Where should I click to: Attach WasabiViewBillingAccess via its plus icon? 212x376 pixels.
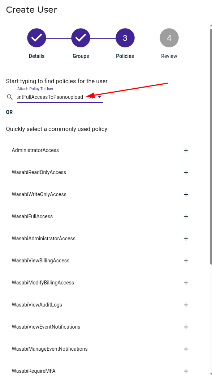coord(186,261)
